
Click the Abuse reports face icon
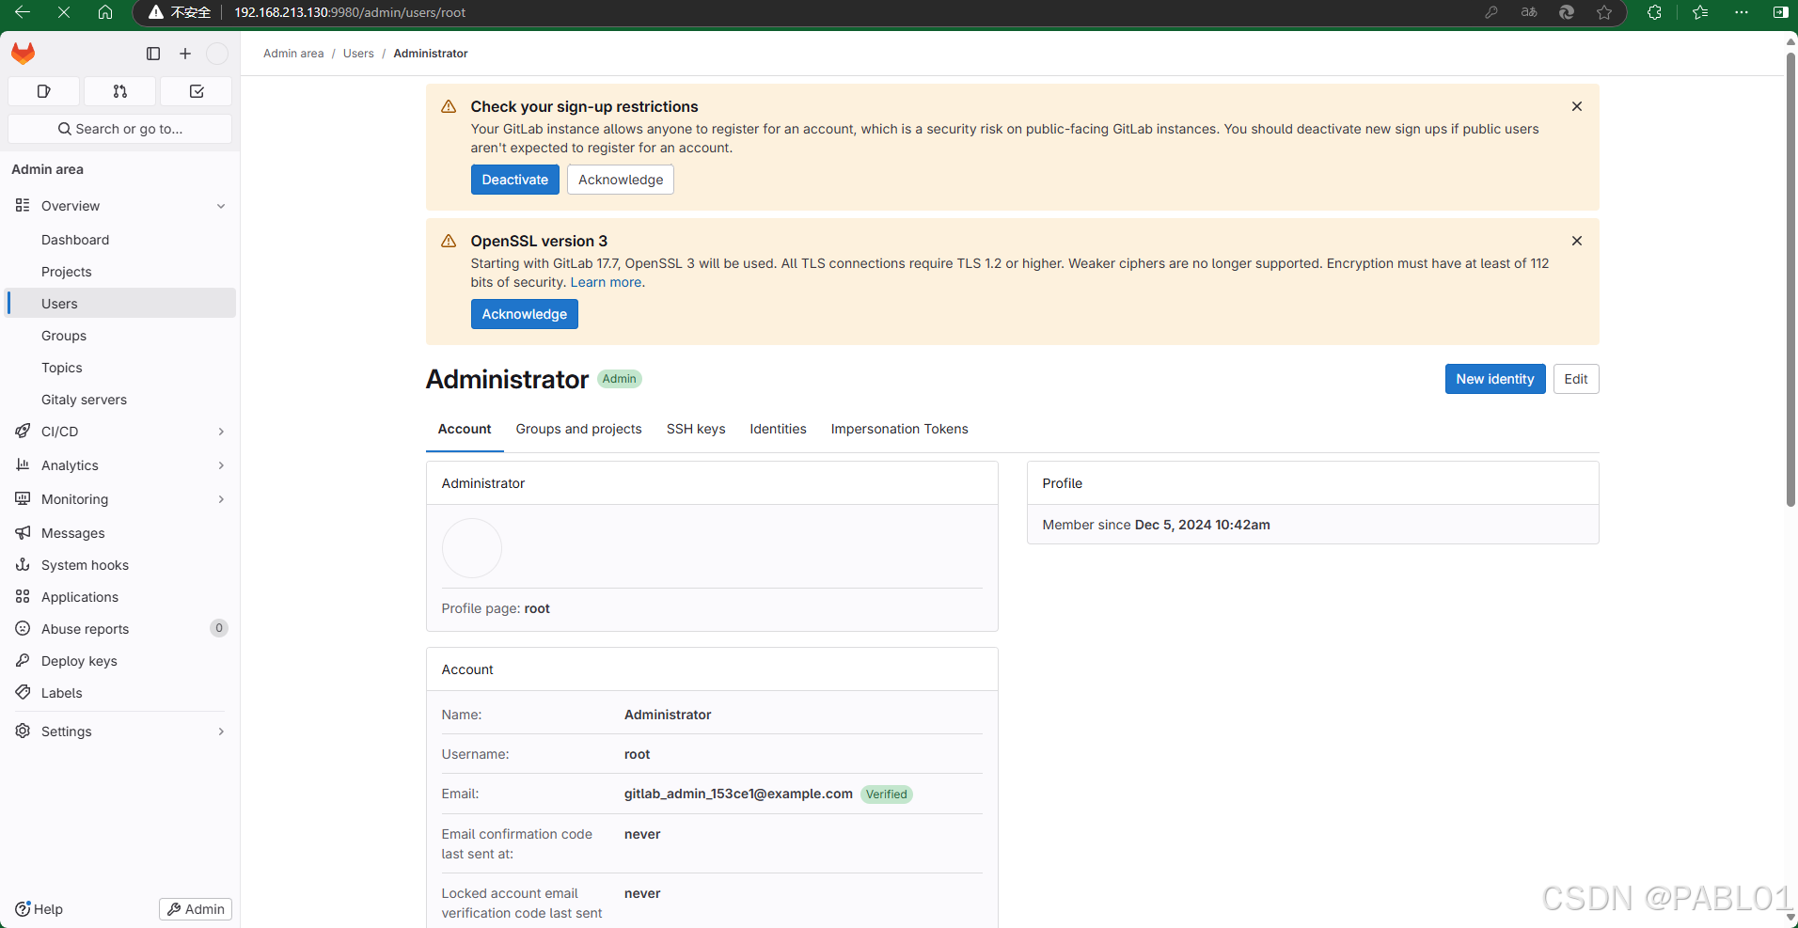pos(23,628)
